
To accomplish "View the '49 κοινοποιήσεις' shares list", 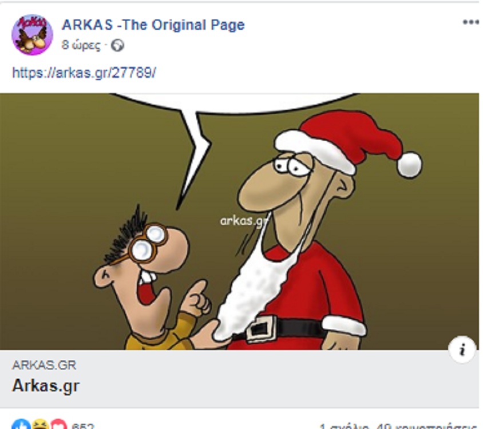I will (427, 426).
